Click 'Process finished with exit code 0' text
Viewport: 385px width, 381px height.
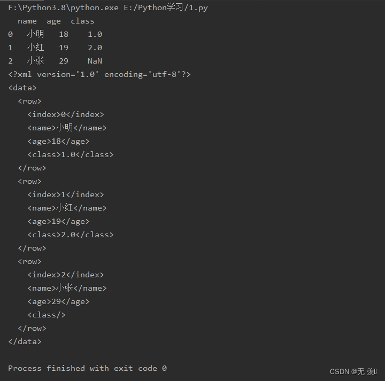tap(87, 368)
